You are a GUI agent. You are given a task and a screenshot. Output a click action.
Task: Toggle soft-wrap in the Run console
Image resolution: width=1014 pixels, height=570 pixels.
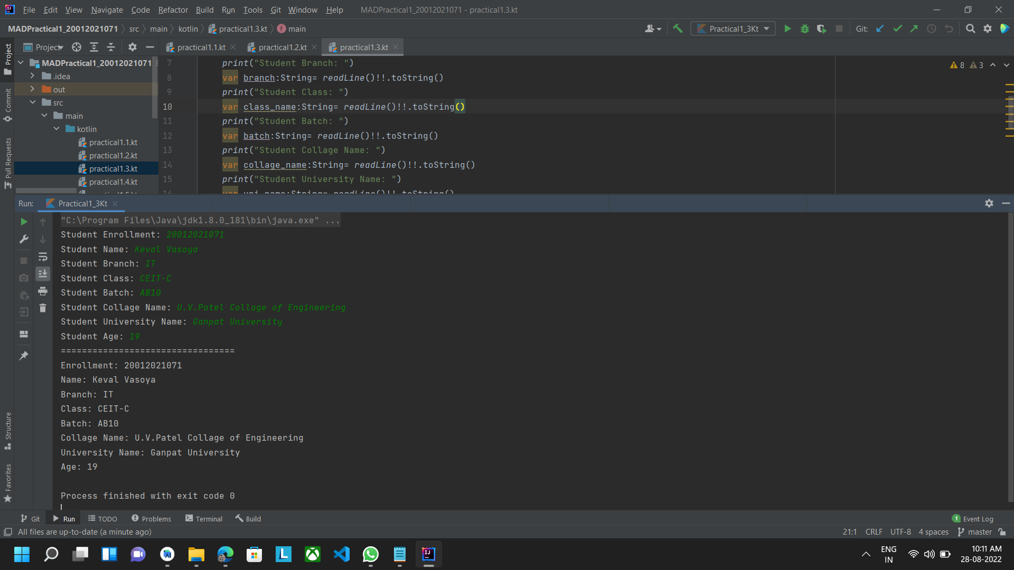pyautogui.click(x=43, y=257)
